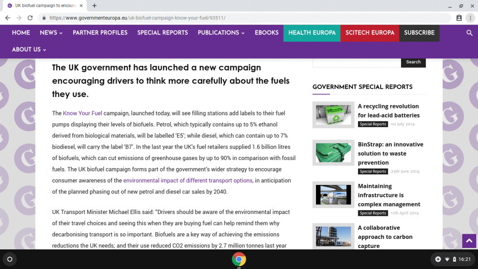Click GOVERNMENT SPECIAL REPORTS heading

click(362, 87)
